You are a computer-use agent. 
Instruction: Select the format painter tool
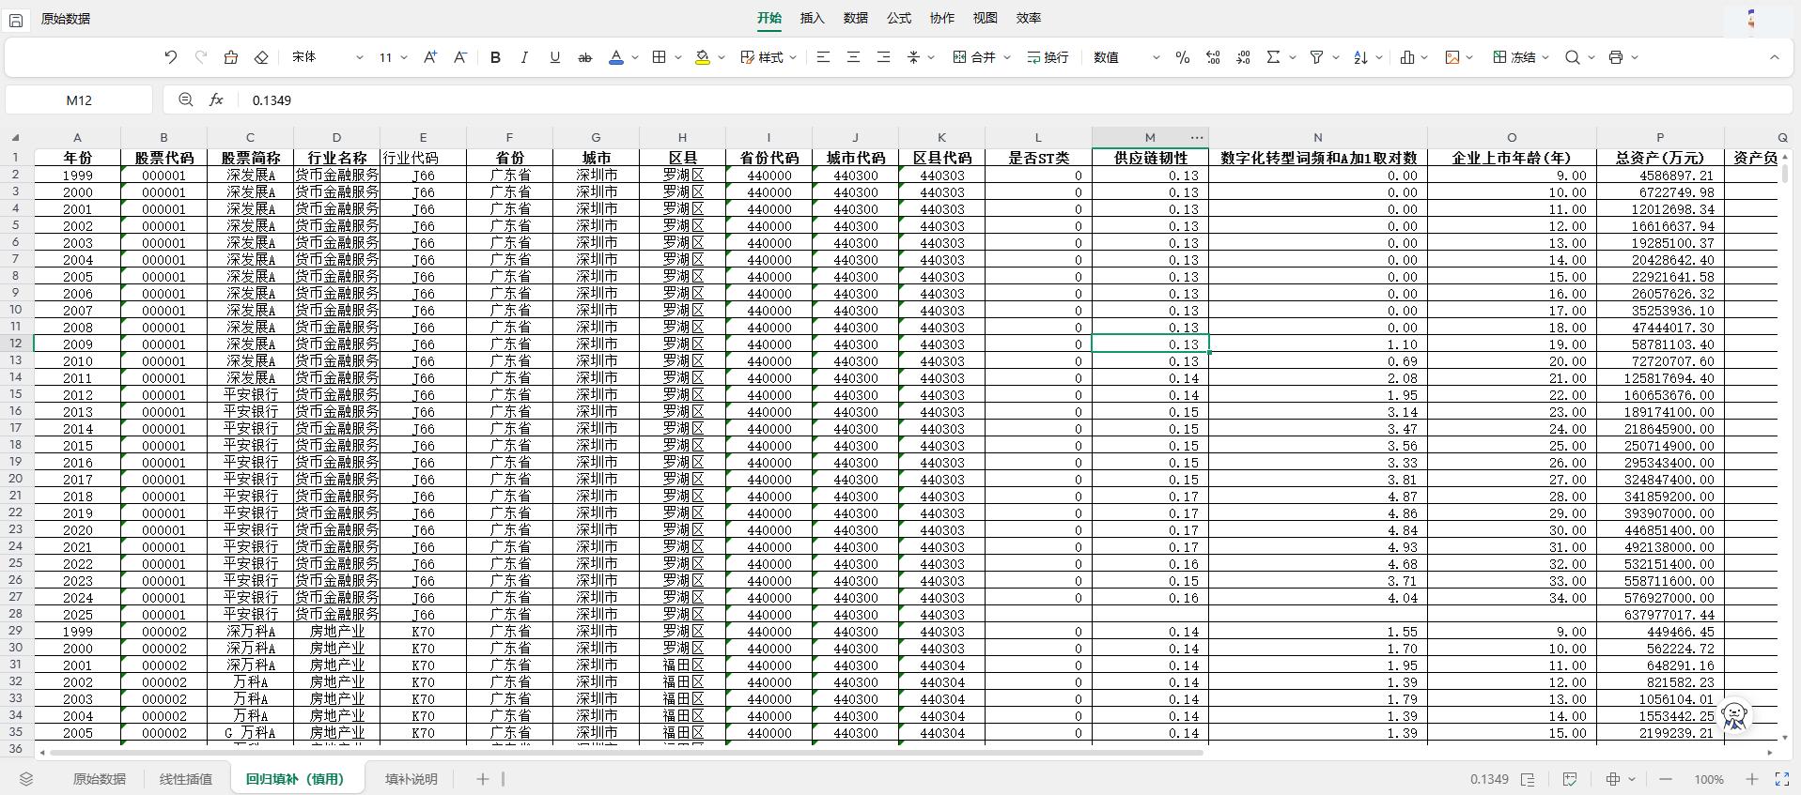tap(230, 57)
